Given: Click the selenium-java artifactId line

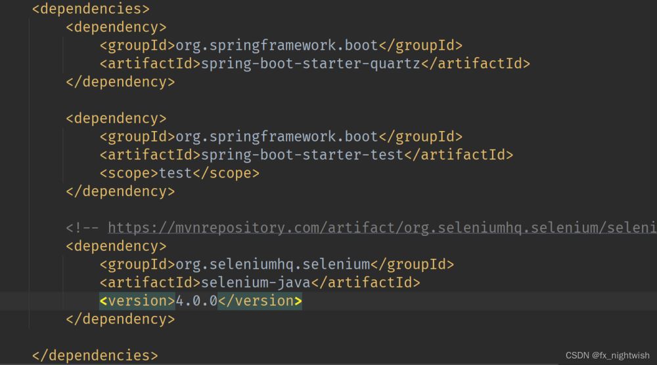Looking at the screenshot, I should 260,282.
